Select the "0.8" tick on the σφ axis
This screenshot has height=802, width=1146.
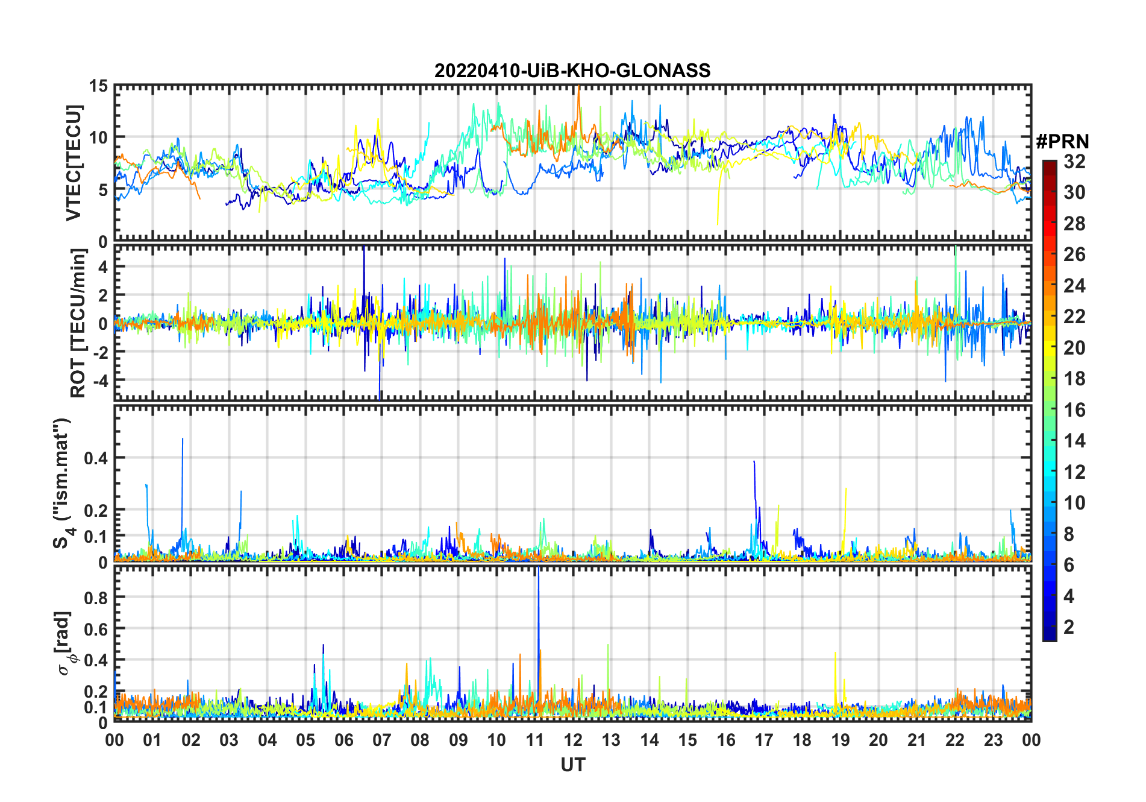click(x=96, y=598)
